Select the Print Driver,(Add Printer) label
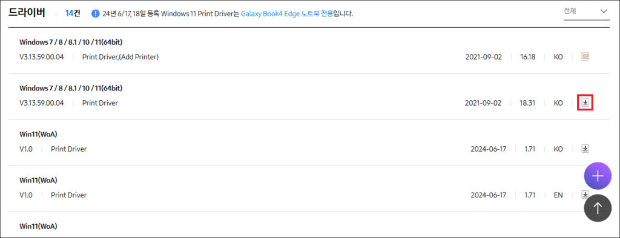620x238 pixels. (120, 57)
